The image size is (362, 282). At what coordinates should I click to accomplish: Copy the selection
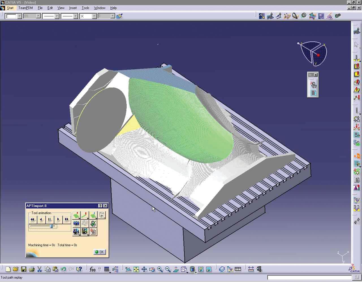pos(48,269)
